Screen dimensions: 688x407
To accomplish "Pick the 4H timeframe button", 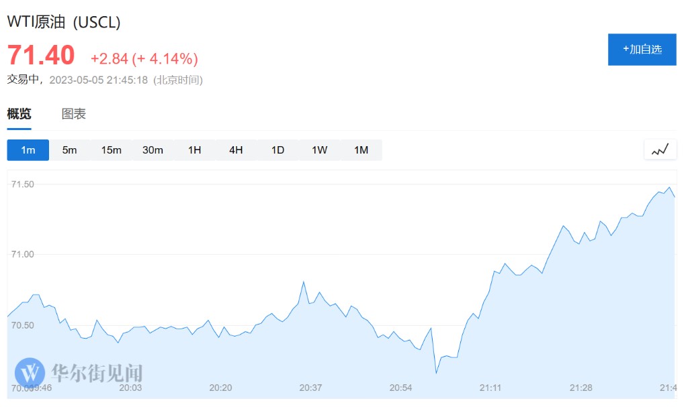I will click(236, 150).
